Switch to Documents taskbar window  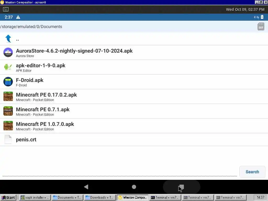[67, 198]
